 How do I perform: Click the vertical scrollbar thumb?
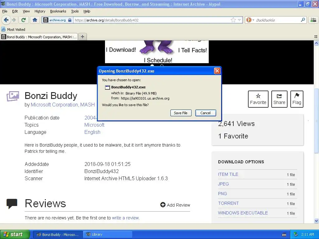(316, 121)
